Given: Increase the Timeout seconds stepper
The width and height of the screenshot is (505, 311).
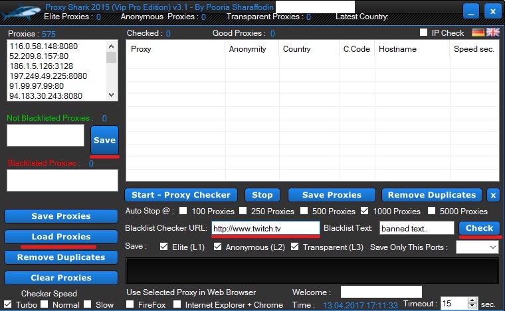Looking at the screenshot, I should 472,300.
